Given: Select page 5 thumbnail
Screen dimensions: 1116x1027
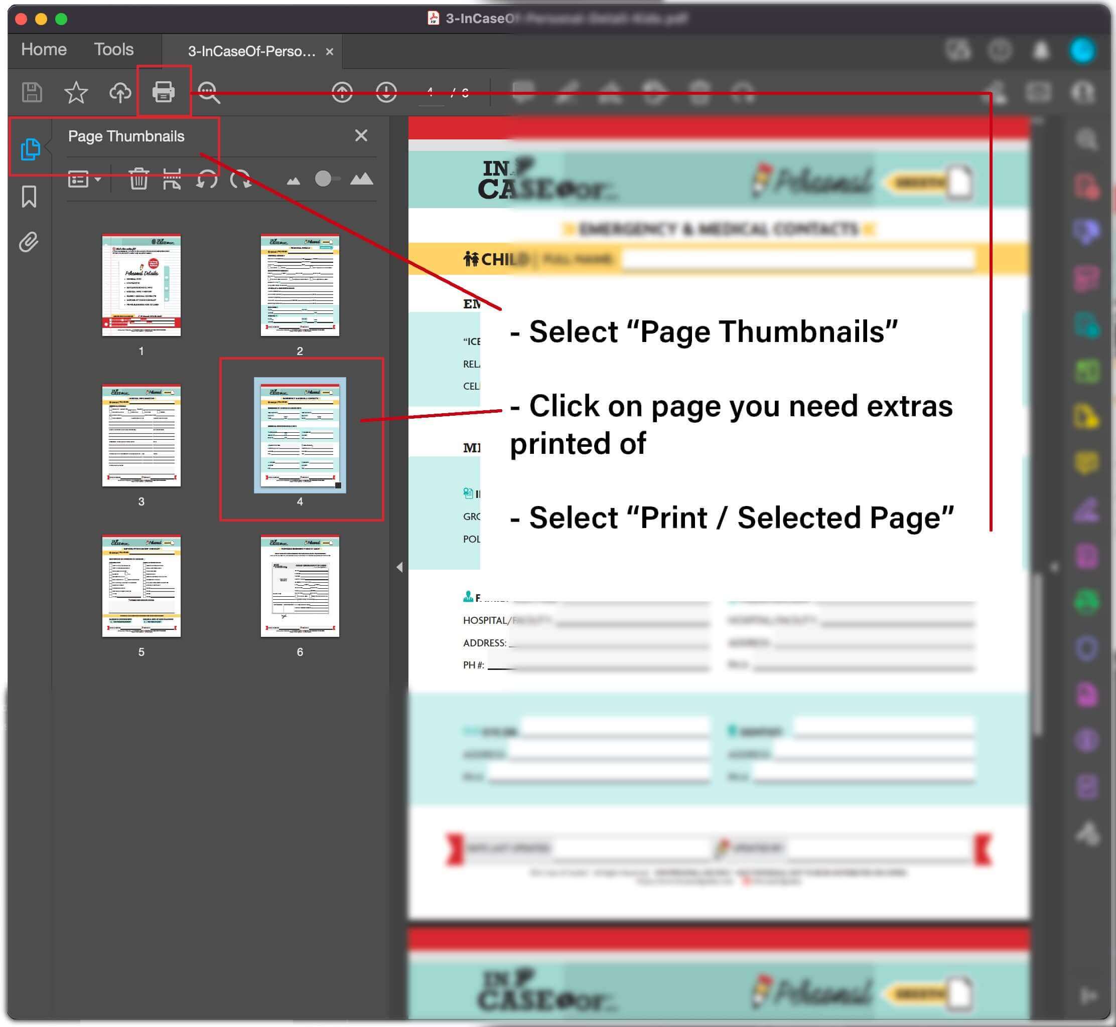Looking at the screenshot, I should 141,586.
